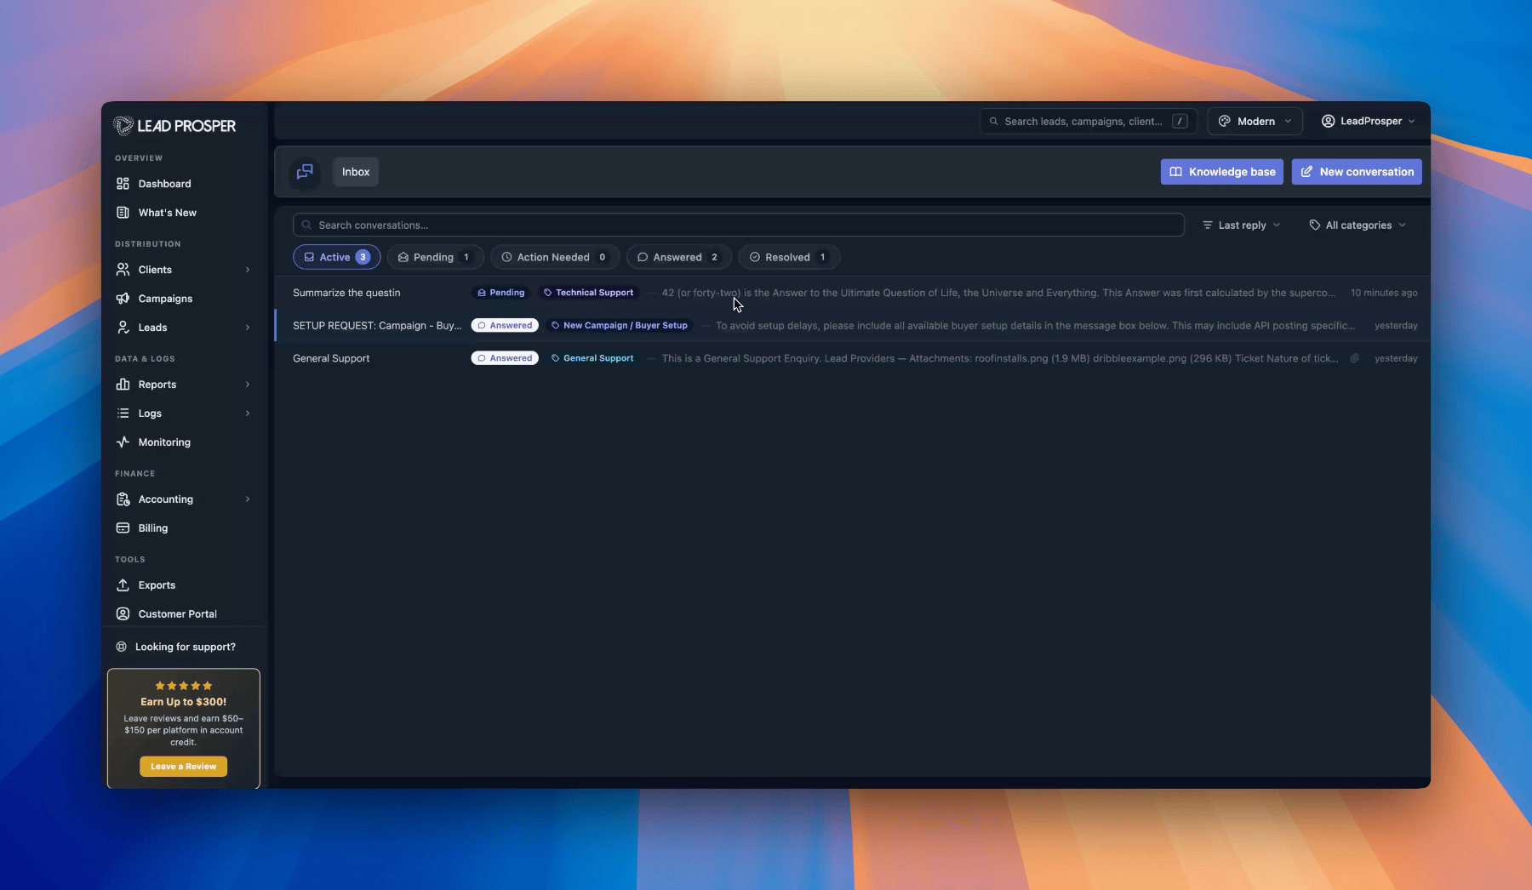Switch to the Pending tab
Screen dimensions: 1532x890
435,257
